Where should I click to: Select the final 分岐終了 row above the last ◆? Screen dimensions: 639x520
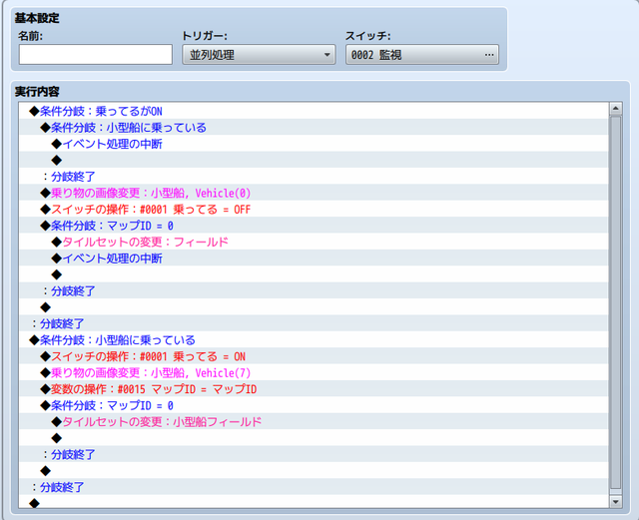click(314, 487)
